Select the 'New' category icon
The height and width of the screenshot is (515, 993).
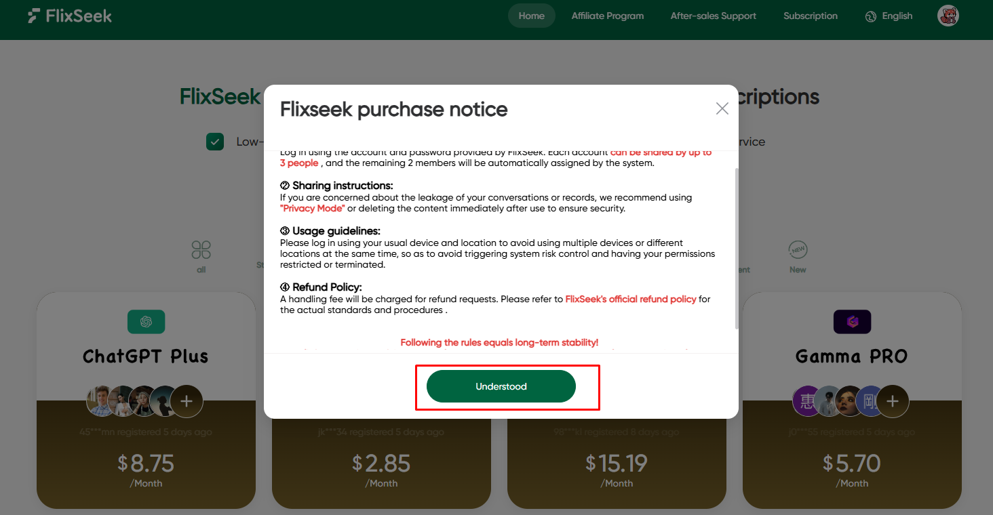[798, 250]
